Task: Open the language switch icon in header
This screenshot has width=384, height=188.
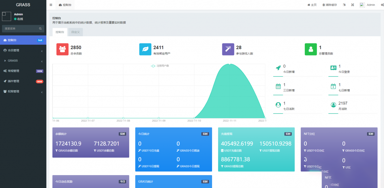Action: tap(344, 5)
